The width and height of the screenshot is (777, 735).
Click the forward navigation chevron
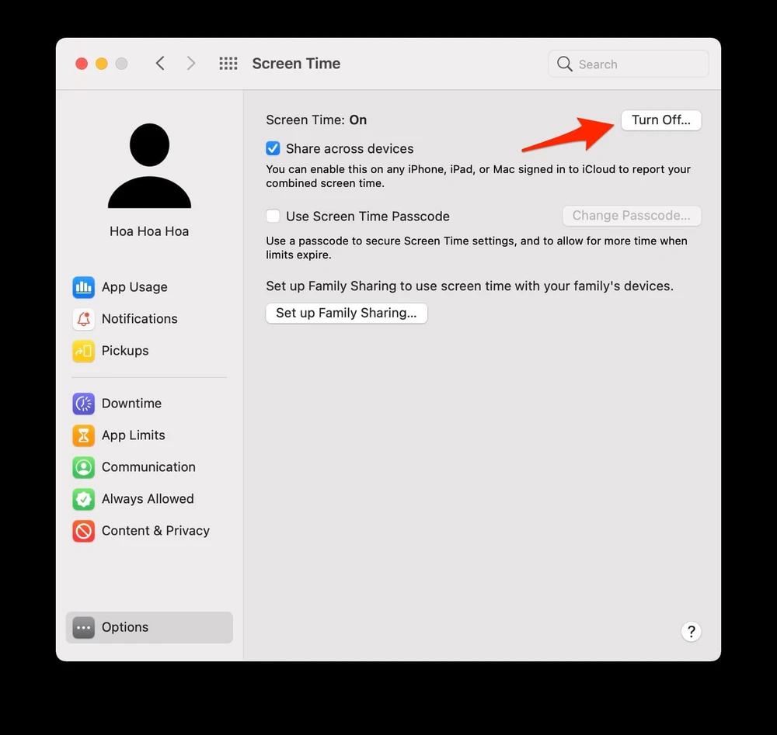(x=191, y=63)
